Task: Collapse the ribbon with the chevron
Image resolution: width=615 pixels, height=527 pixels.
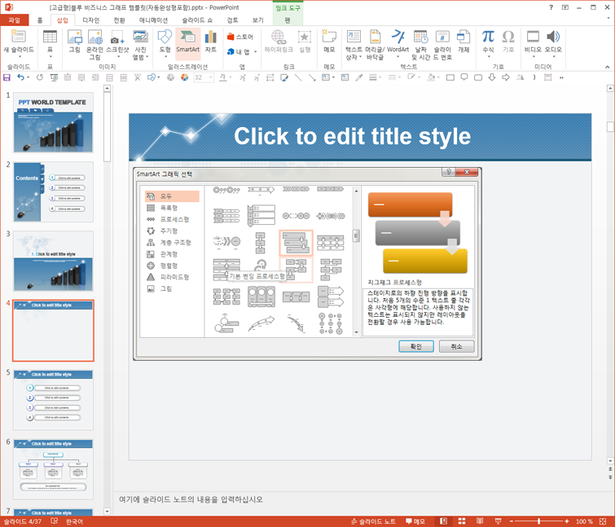Action: [x=607, y=67]
